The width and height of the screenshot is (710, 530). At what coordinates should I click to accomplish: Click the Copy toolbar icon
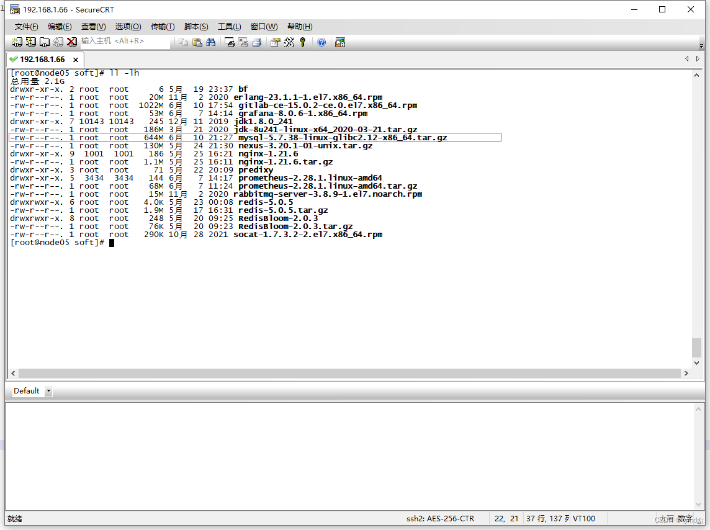pos(183,42)
